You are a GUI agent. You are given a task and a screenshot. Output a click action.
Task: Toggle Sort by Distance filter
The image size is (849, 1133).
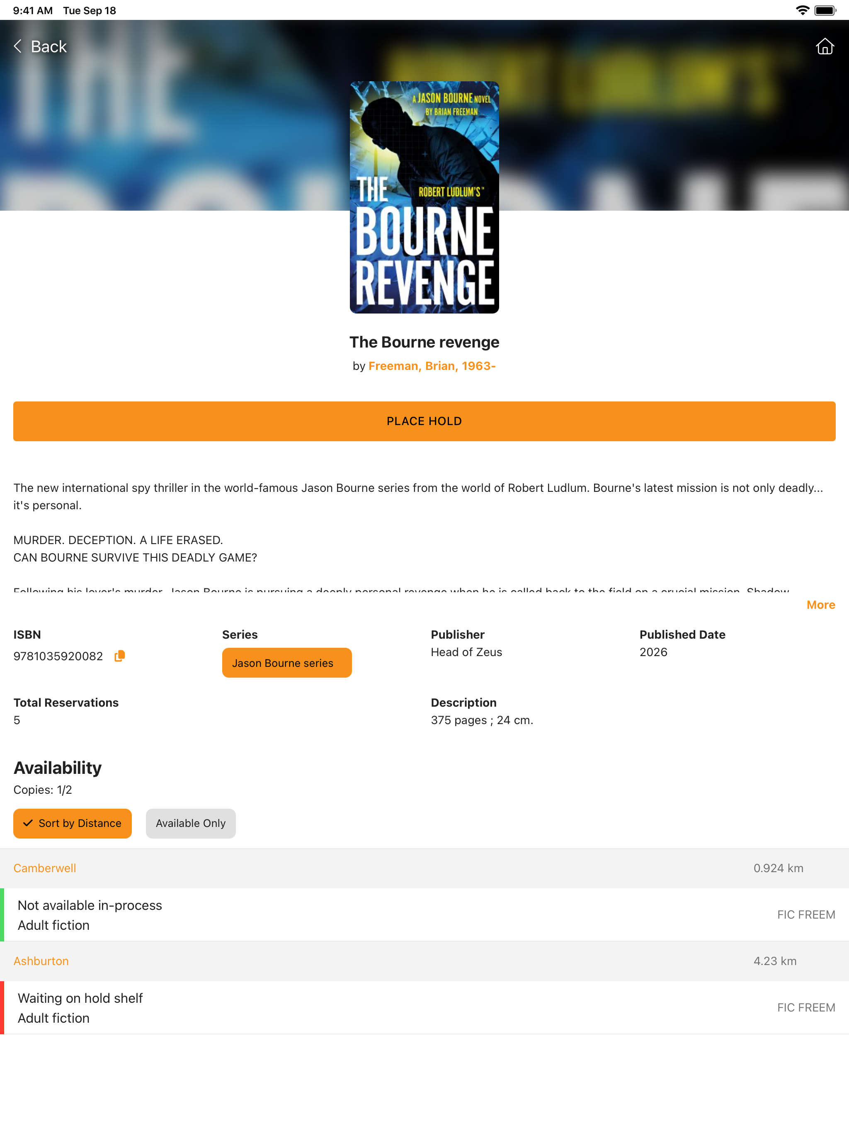click(72, 823)
